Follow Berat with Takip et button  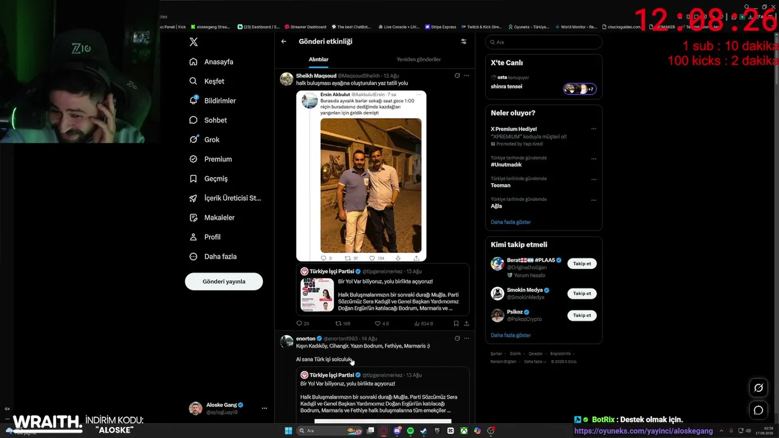point(582,263)
